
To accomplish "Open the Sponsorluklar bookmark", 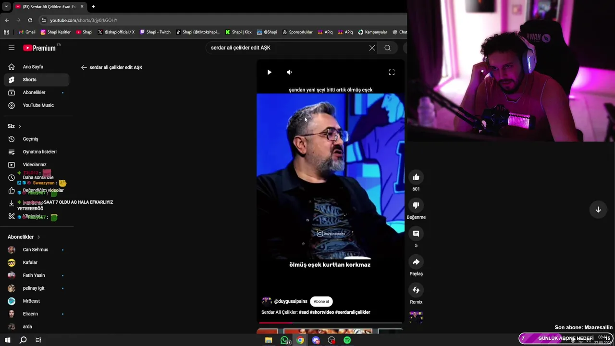I will (297, 32).
